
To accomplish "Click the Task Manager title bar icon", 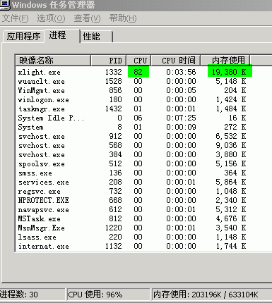I will click(x=5, y=5).
